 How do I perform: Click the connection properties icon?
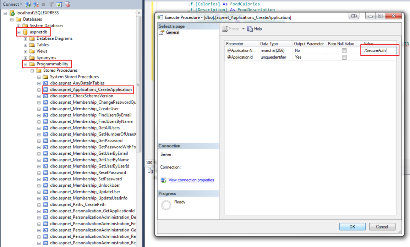coord(163,180)
